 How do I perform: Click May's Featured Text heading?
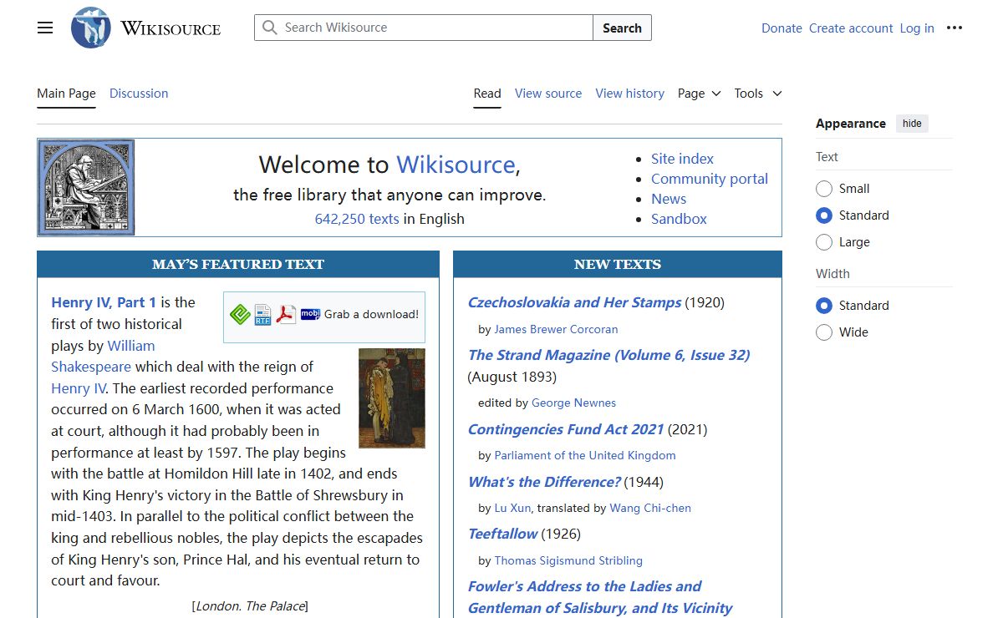(x=238, y=264)
